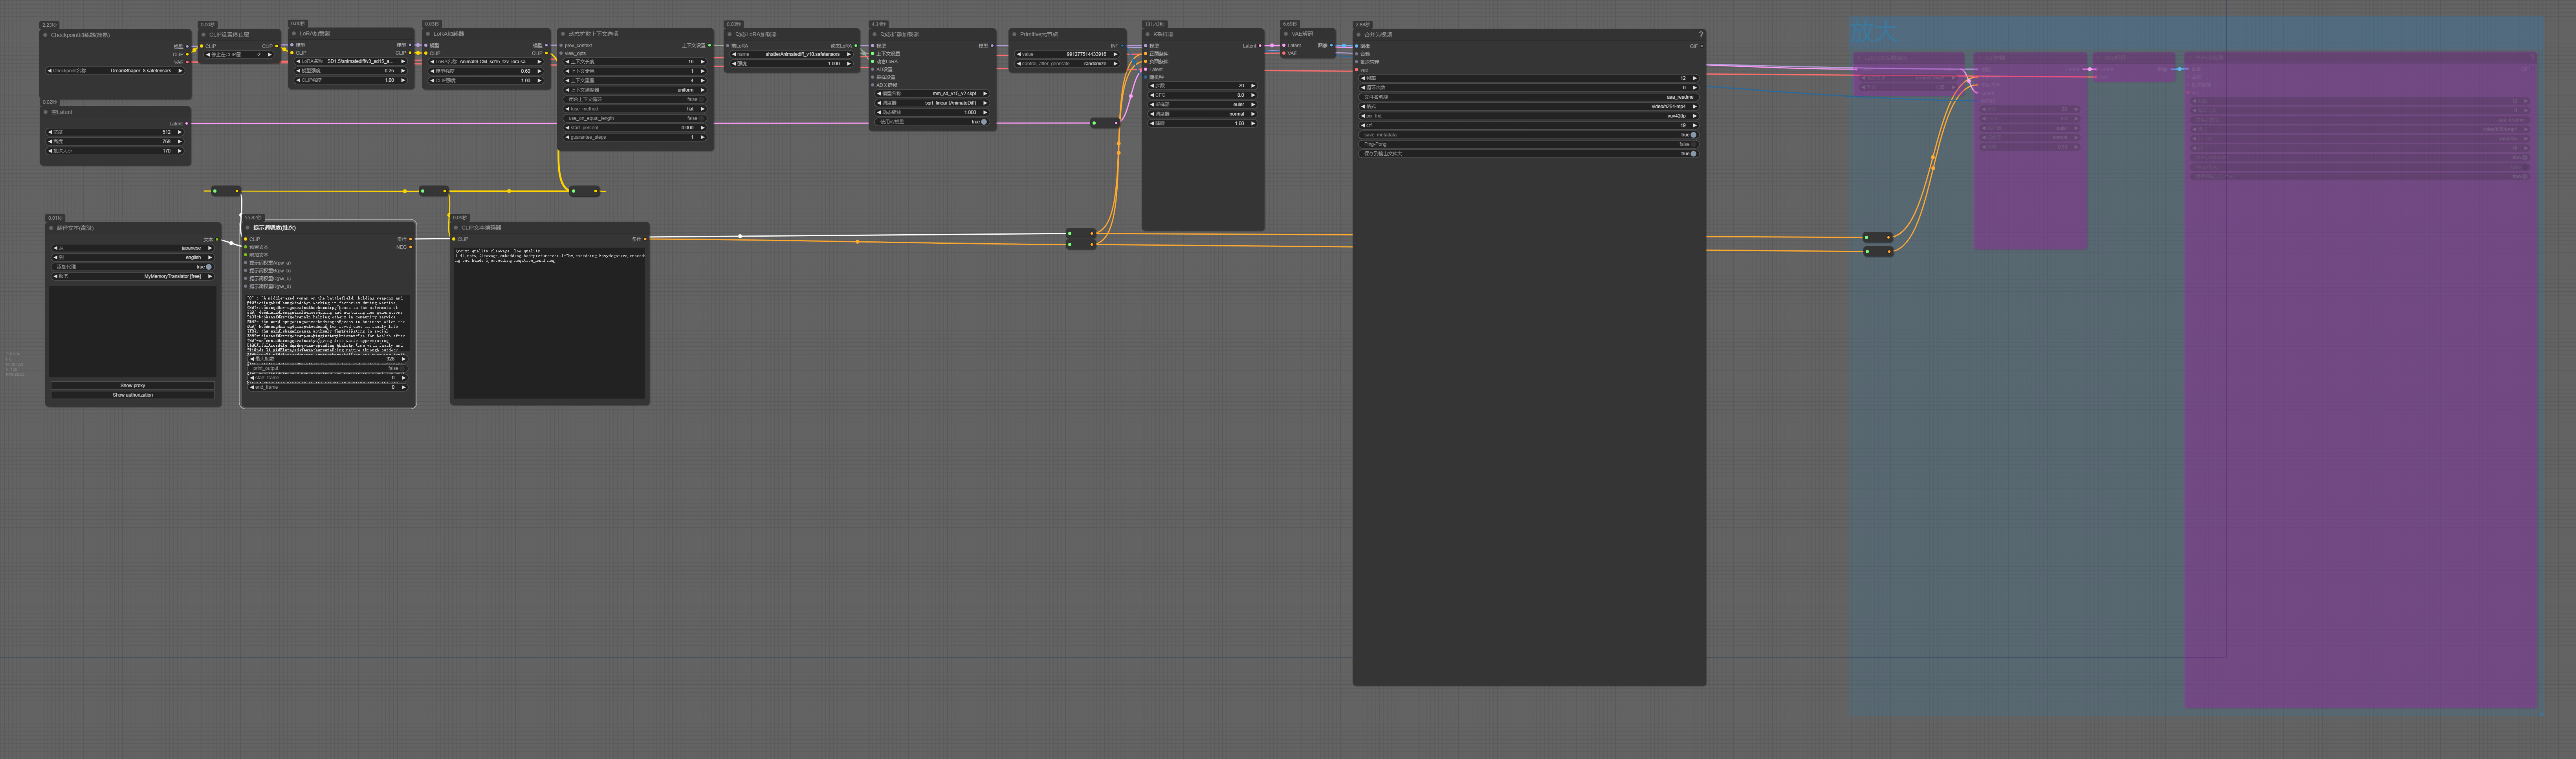The height and width of the screenshot is (759, 2576).
Task: Open the 采样器 euler selector on K采样器
Action: coord(1202,104)
